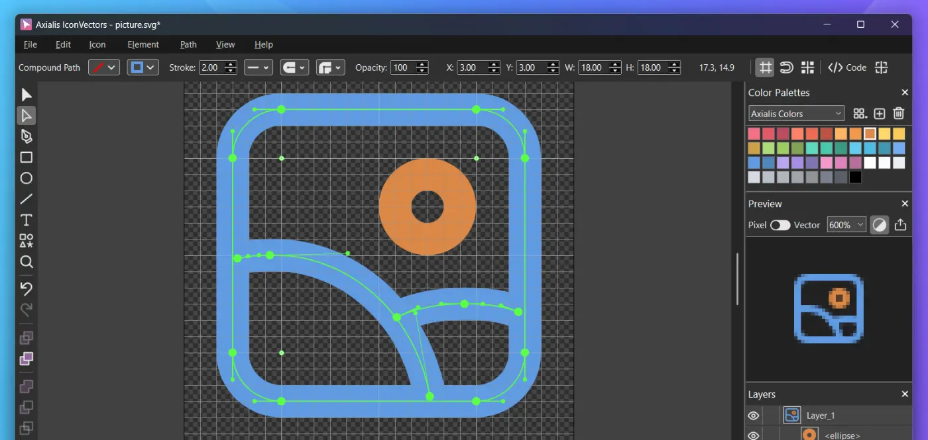This screenshot has height=440, width=928.
Task: Select the Layer_1 row in Layers
Action: [829, 416]
